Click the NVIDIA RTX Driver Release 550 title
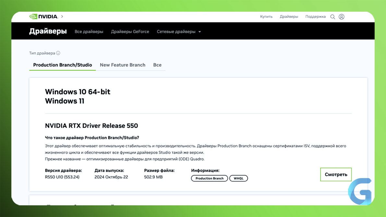This screenshot has width=386, height=217. click(91, 126)
